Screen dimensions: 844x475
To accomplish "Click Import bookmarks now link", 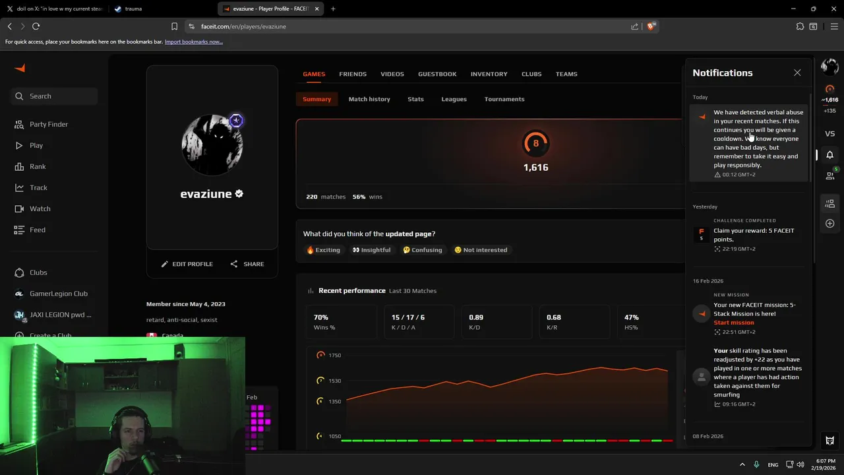I will 193,42.
